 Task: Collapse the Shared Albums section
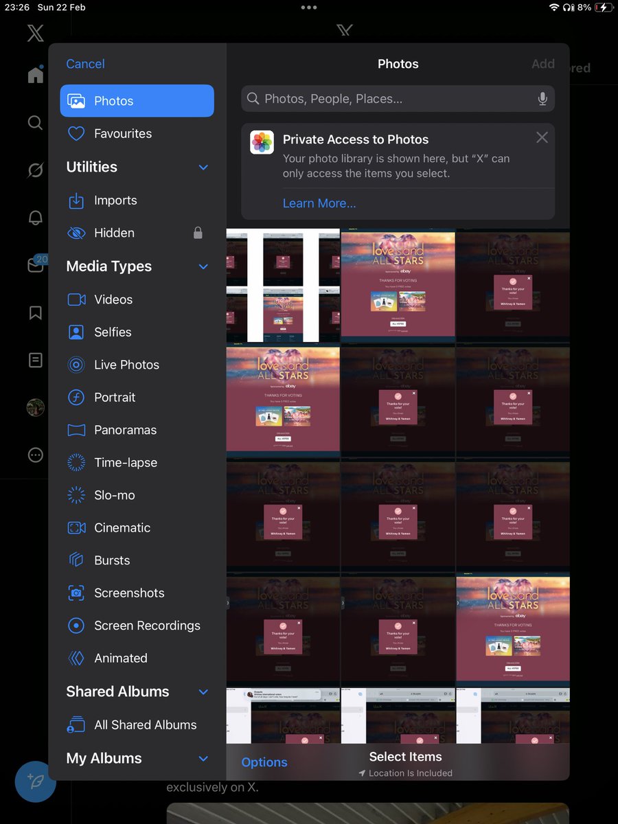click(203, 691)
